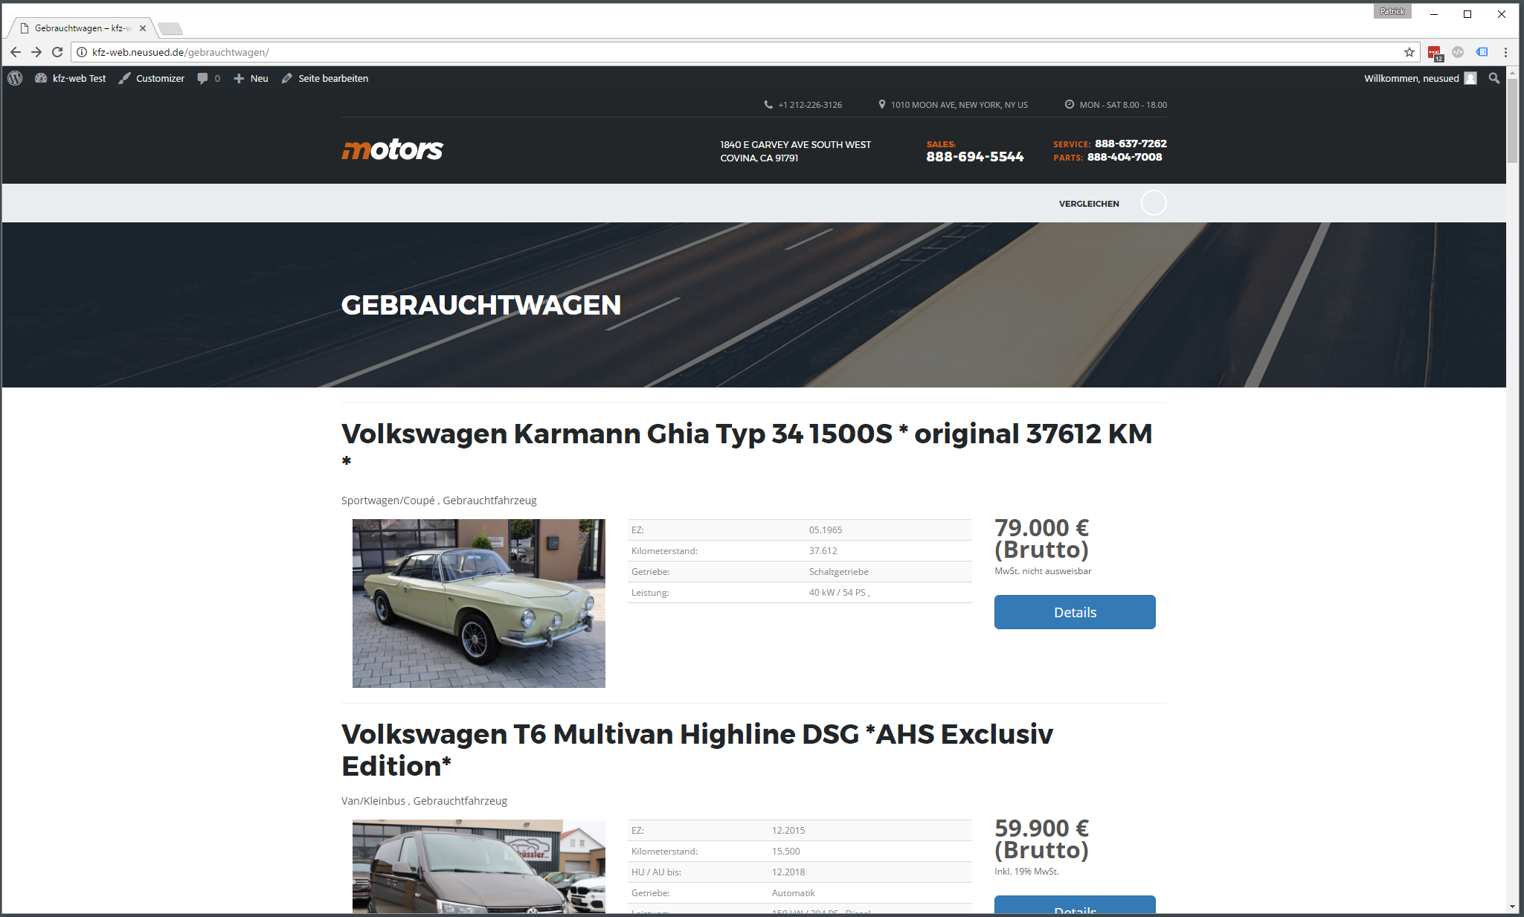Click HU / AU bis value 12.2018

click(x=788, y=872)
